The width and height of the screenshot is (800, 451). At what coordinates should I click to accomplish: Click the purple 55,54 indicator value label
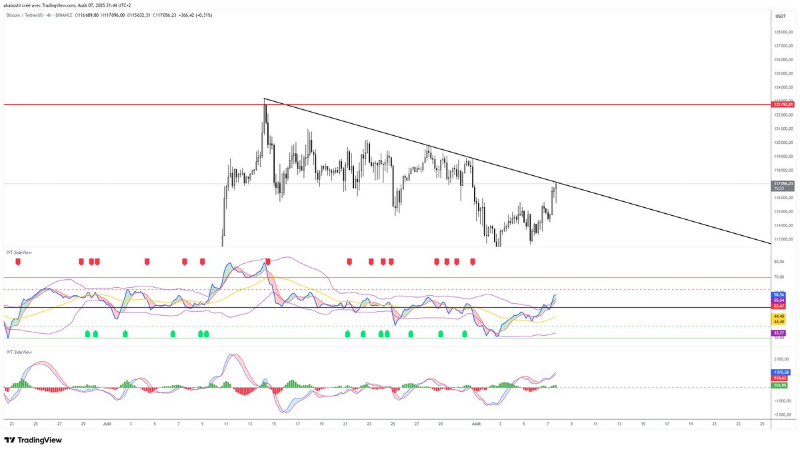click(777, 300)
